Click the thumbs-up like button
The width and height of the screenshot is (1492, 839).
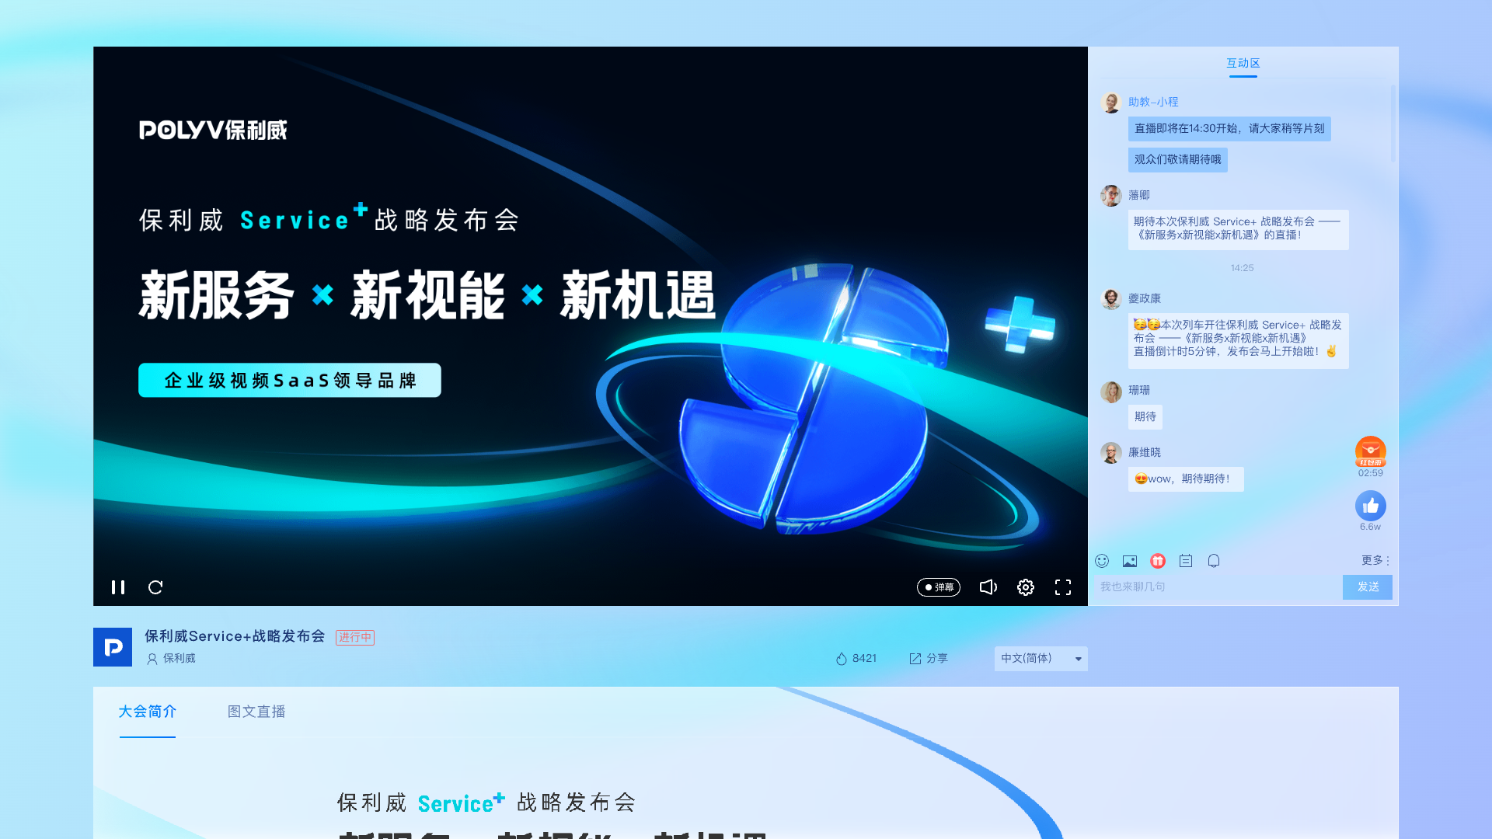click(1371, 506)
